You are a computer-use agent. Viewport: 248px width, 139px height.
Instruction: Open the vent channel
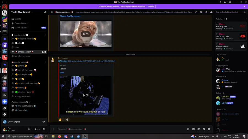tap(29, 79)
